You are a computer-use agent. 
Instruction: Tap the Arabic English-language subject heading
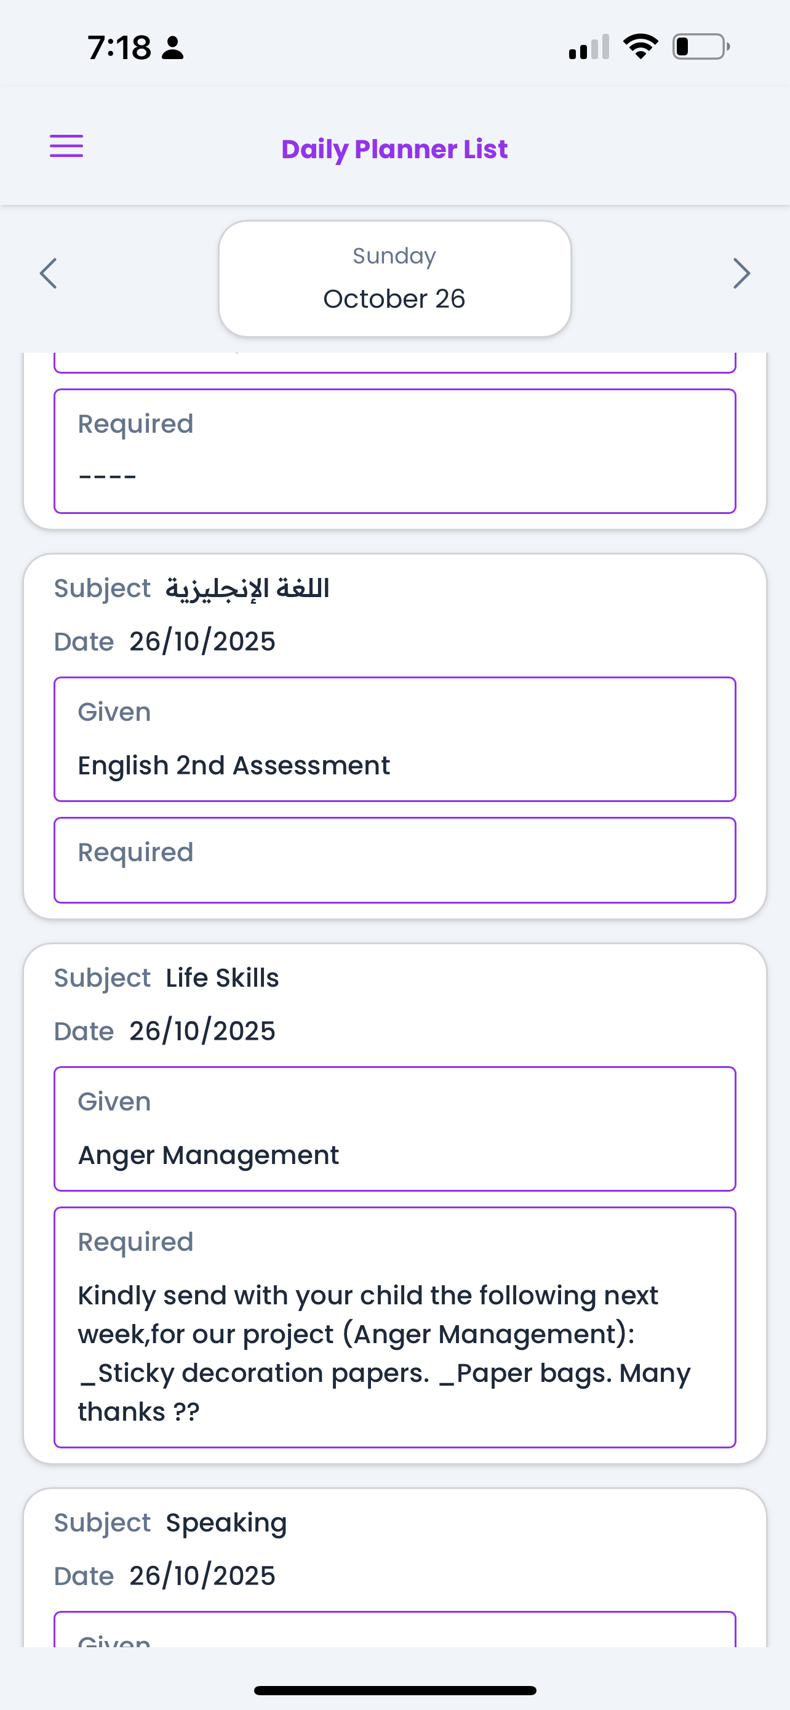(247, 588)
